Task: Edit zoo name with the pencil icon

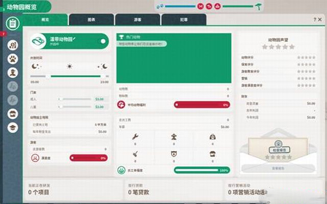Action: click(x=74, y=39)
